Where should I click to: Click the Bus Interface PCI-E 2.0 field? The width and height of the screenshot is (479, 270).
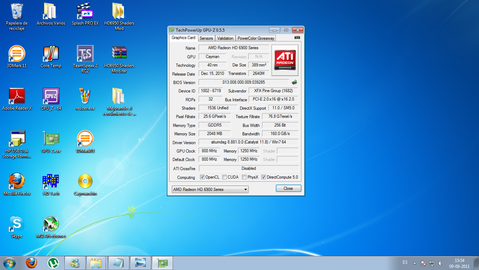273,99
